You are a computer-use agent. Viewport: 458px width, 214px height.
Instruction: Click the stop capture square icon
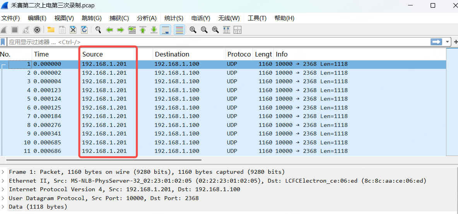coord(15,30)
